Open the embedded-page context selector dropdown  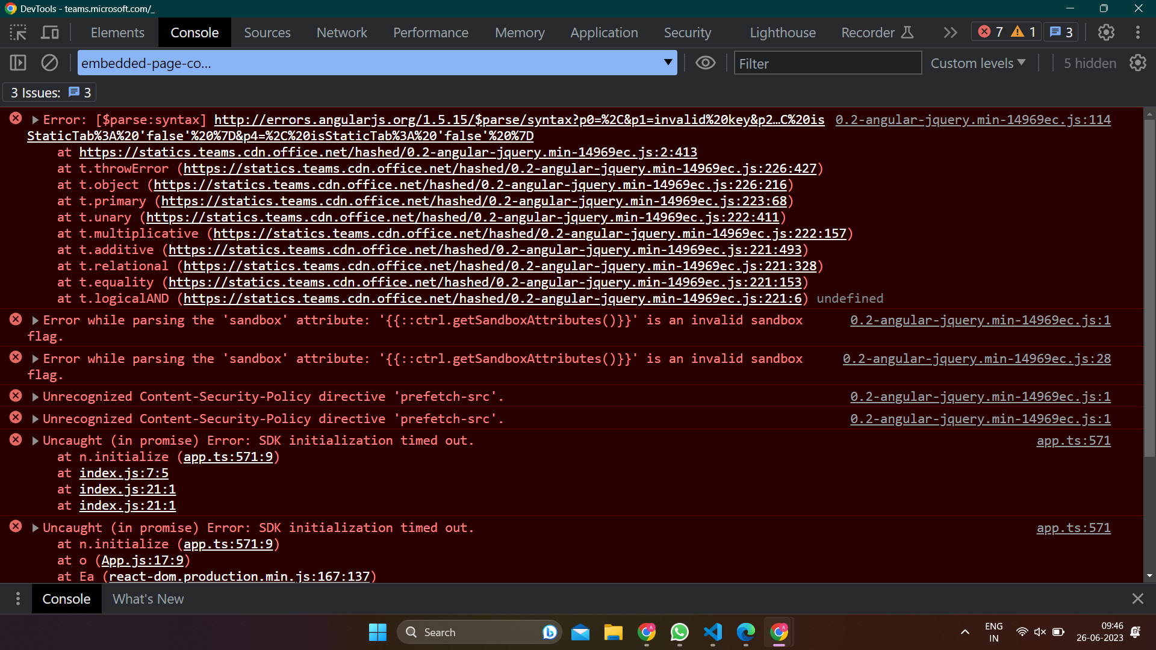[x=377, y=63]
